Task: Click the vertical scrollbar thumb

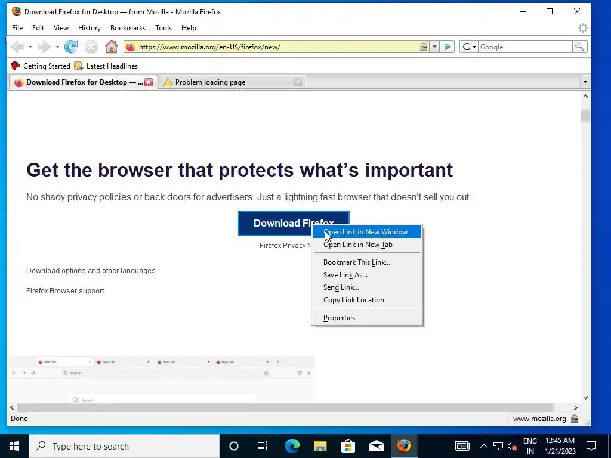Action: [585, 116]
